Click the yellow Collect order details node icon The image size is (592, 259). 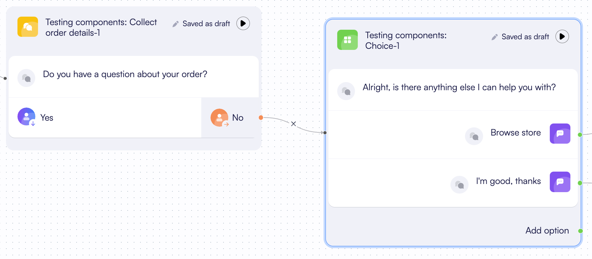[x=27, y=27]
